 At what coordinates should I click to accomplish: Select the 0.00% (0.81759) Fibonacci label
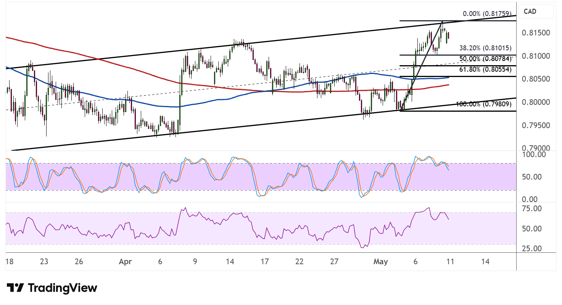[x=487, y=14]
